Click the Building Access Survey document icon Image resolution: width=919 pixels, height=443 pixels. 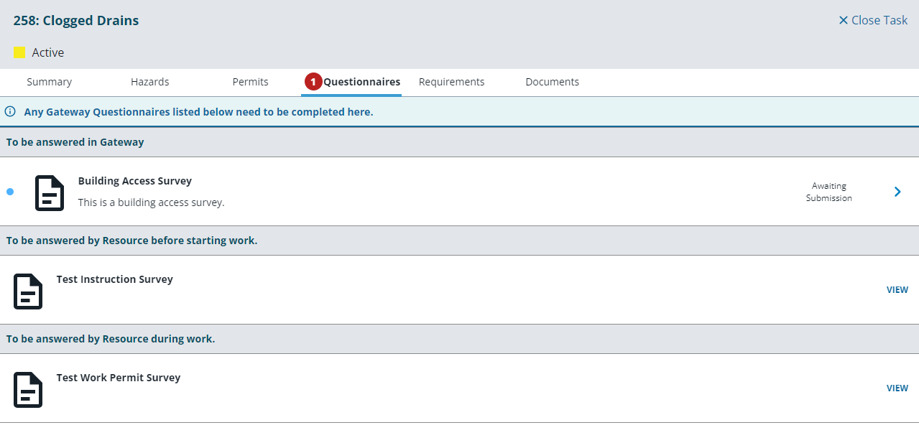tap(50, 192)
